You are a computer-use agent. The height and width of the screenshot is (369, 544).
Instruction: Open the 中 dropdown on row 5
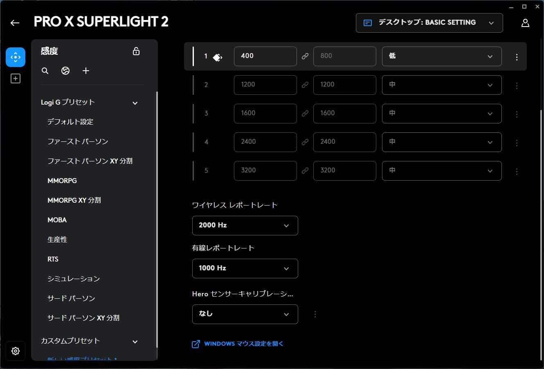point(442,171)
